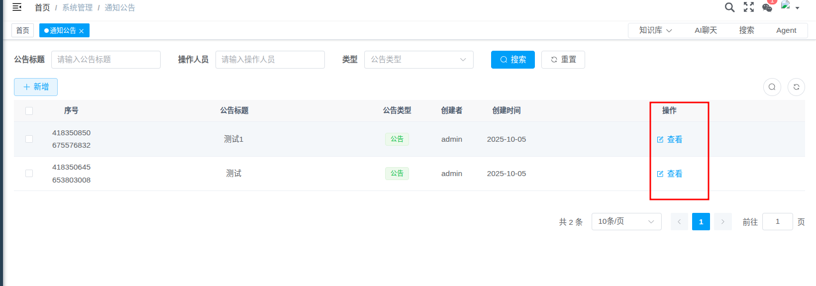This screenshot has width=816, height=286.
Task: Go to the previous page arrow
Action: click(x=679, y=222)
